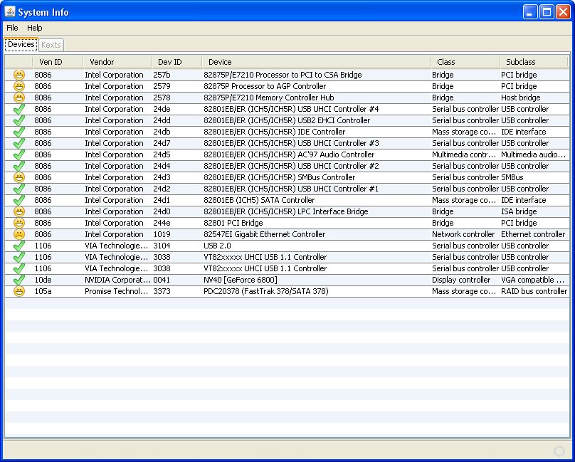
Task: Switch to the Devices tab
Action: pos(21,44)
